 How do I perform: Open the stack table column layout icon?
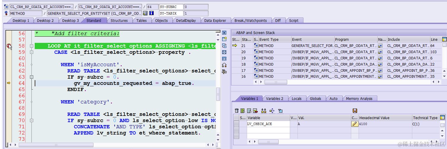click(x=444, y=39)
